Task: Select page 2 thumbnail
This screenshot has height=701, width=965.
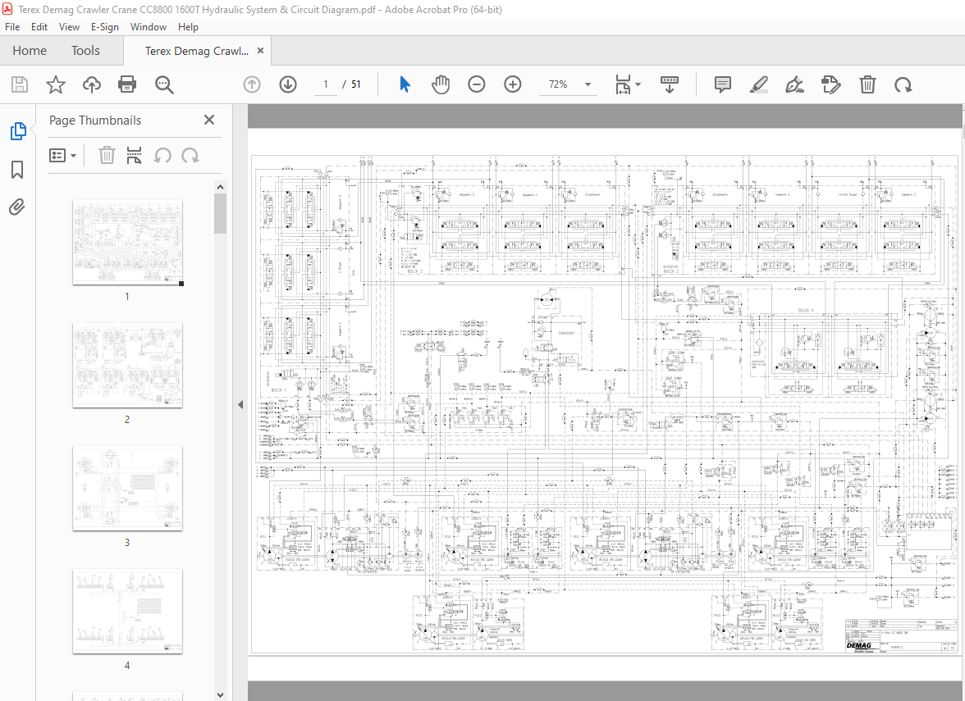Action: (x=127, y=366)
